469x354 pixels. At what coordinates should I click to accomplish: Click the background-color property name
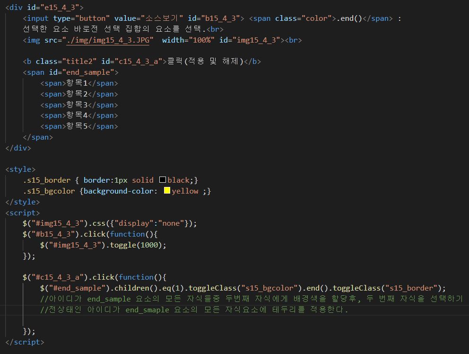(x=119, y=191)
